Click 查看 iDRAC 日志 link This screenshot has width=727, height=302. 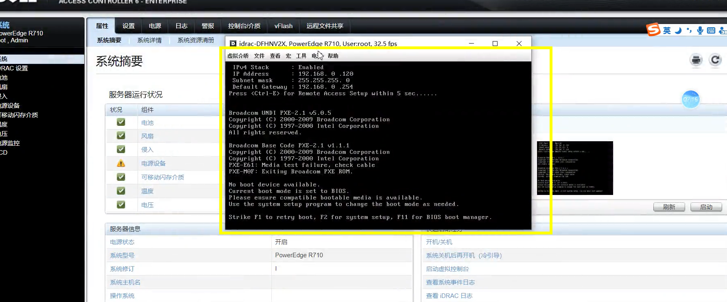(449, 295)
